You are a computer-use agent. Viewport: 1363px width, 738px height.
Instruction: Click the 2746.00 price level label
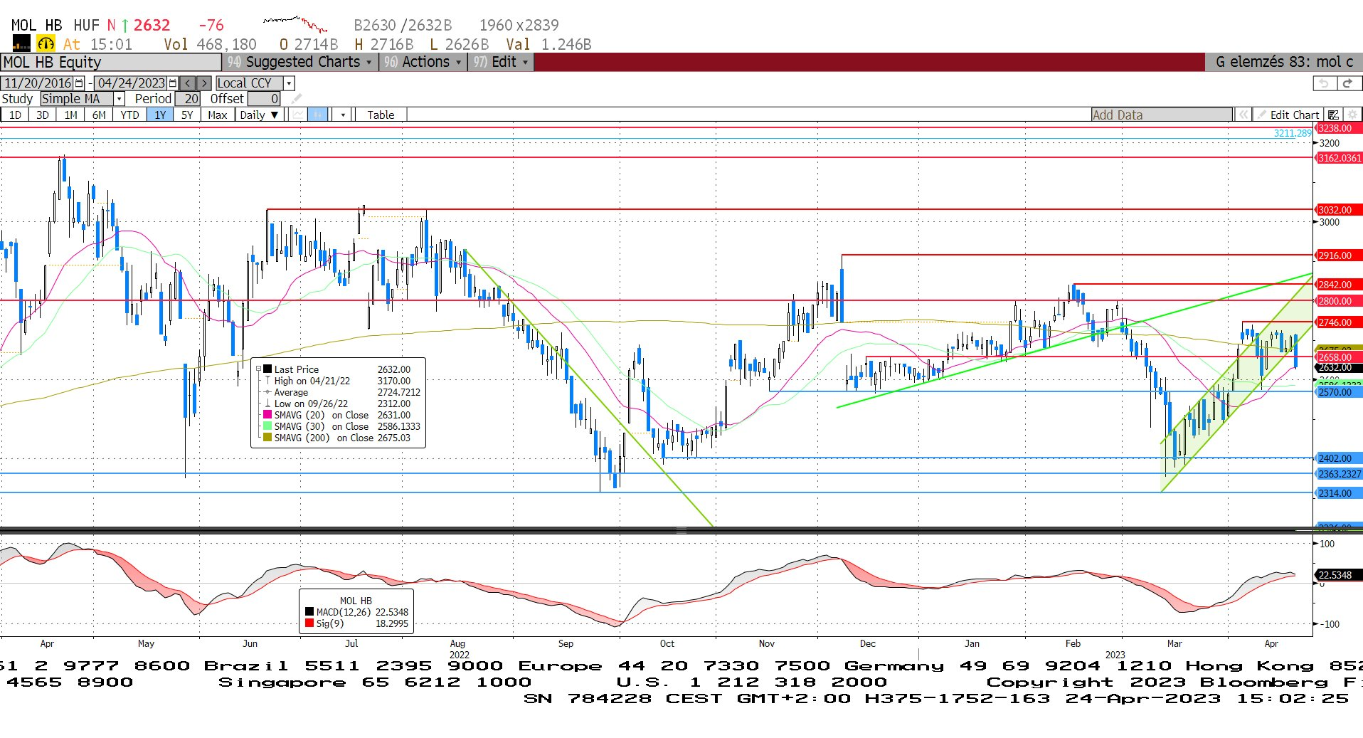click(1338, 322)
